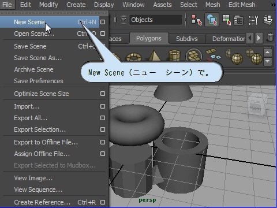277x208 pixels.
Task: Click the stacked layers toolbar icon
Action: (268, 20)
